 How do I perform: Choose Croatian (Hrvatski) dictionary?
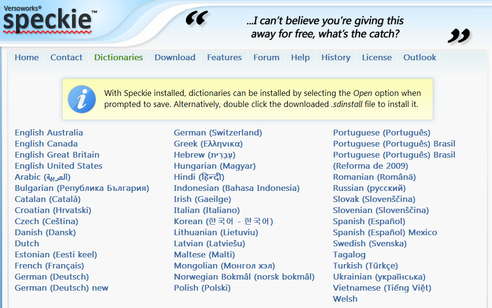tap(53, 211)
